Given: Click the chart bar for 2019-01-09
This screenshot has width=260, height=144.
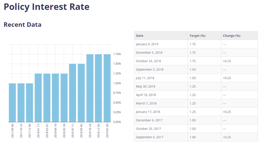Looking at the screenshot, I should 107,88.
